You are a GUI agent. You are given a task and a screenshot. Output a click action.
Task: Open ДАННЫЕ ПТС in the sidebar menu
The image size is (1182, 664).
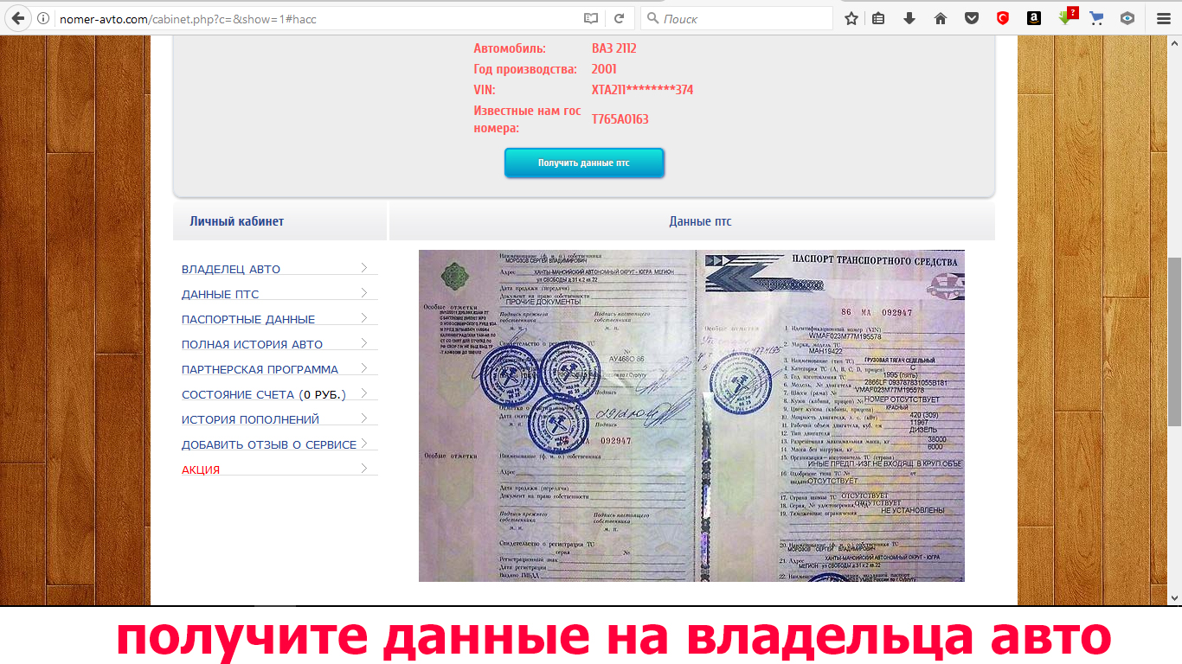click(221, 294)
